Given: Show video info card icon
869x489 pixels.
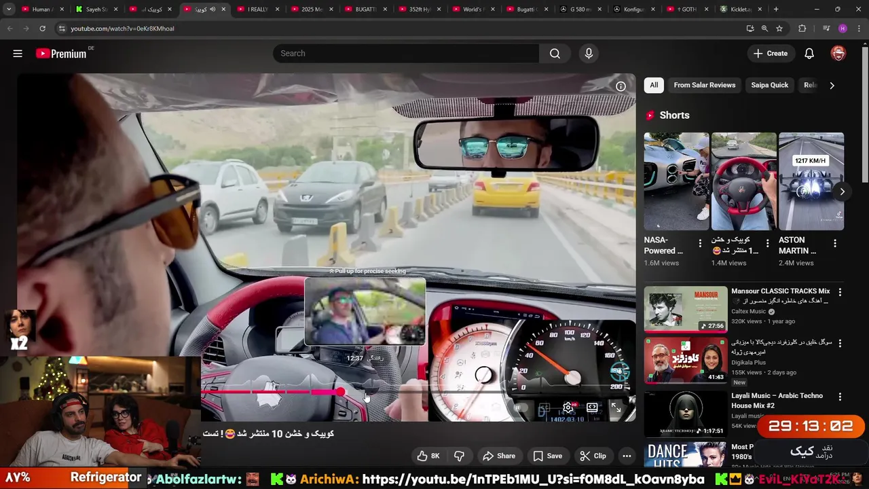Looking at the screenshot, I should tap(621, 86).
